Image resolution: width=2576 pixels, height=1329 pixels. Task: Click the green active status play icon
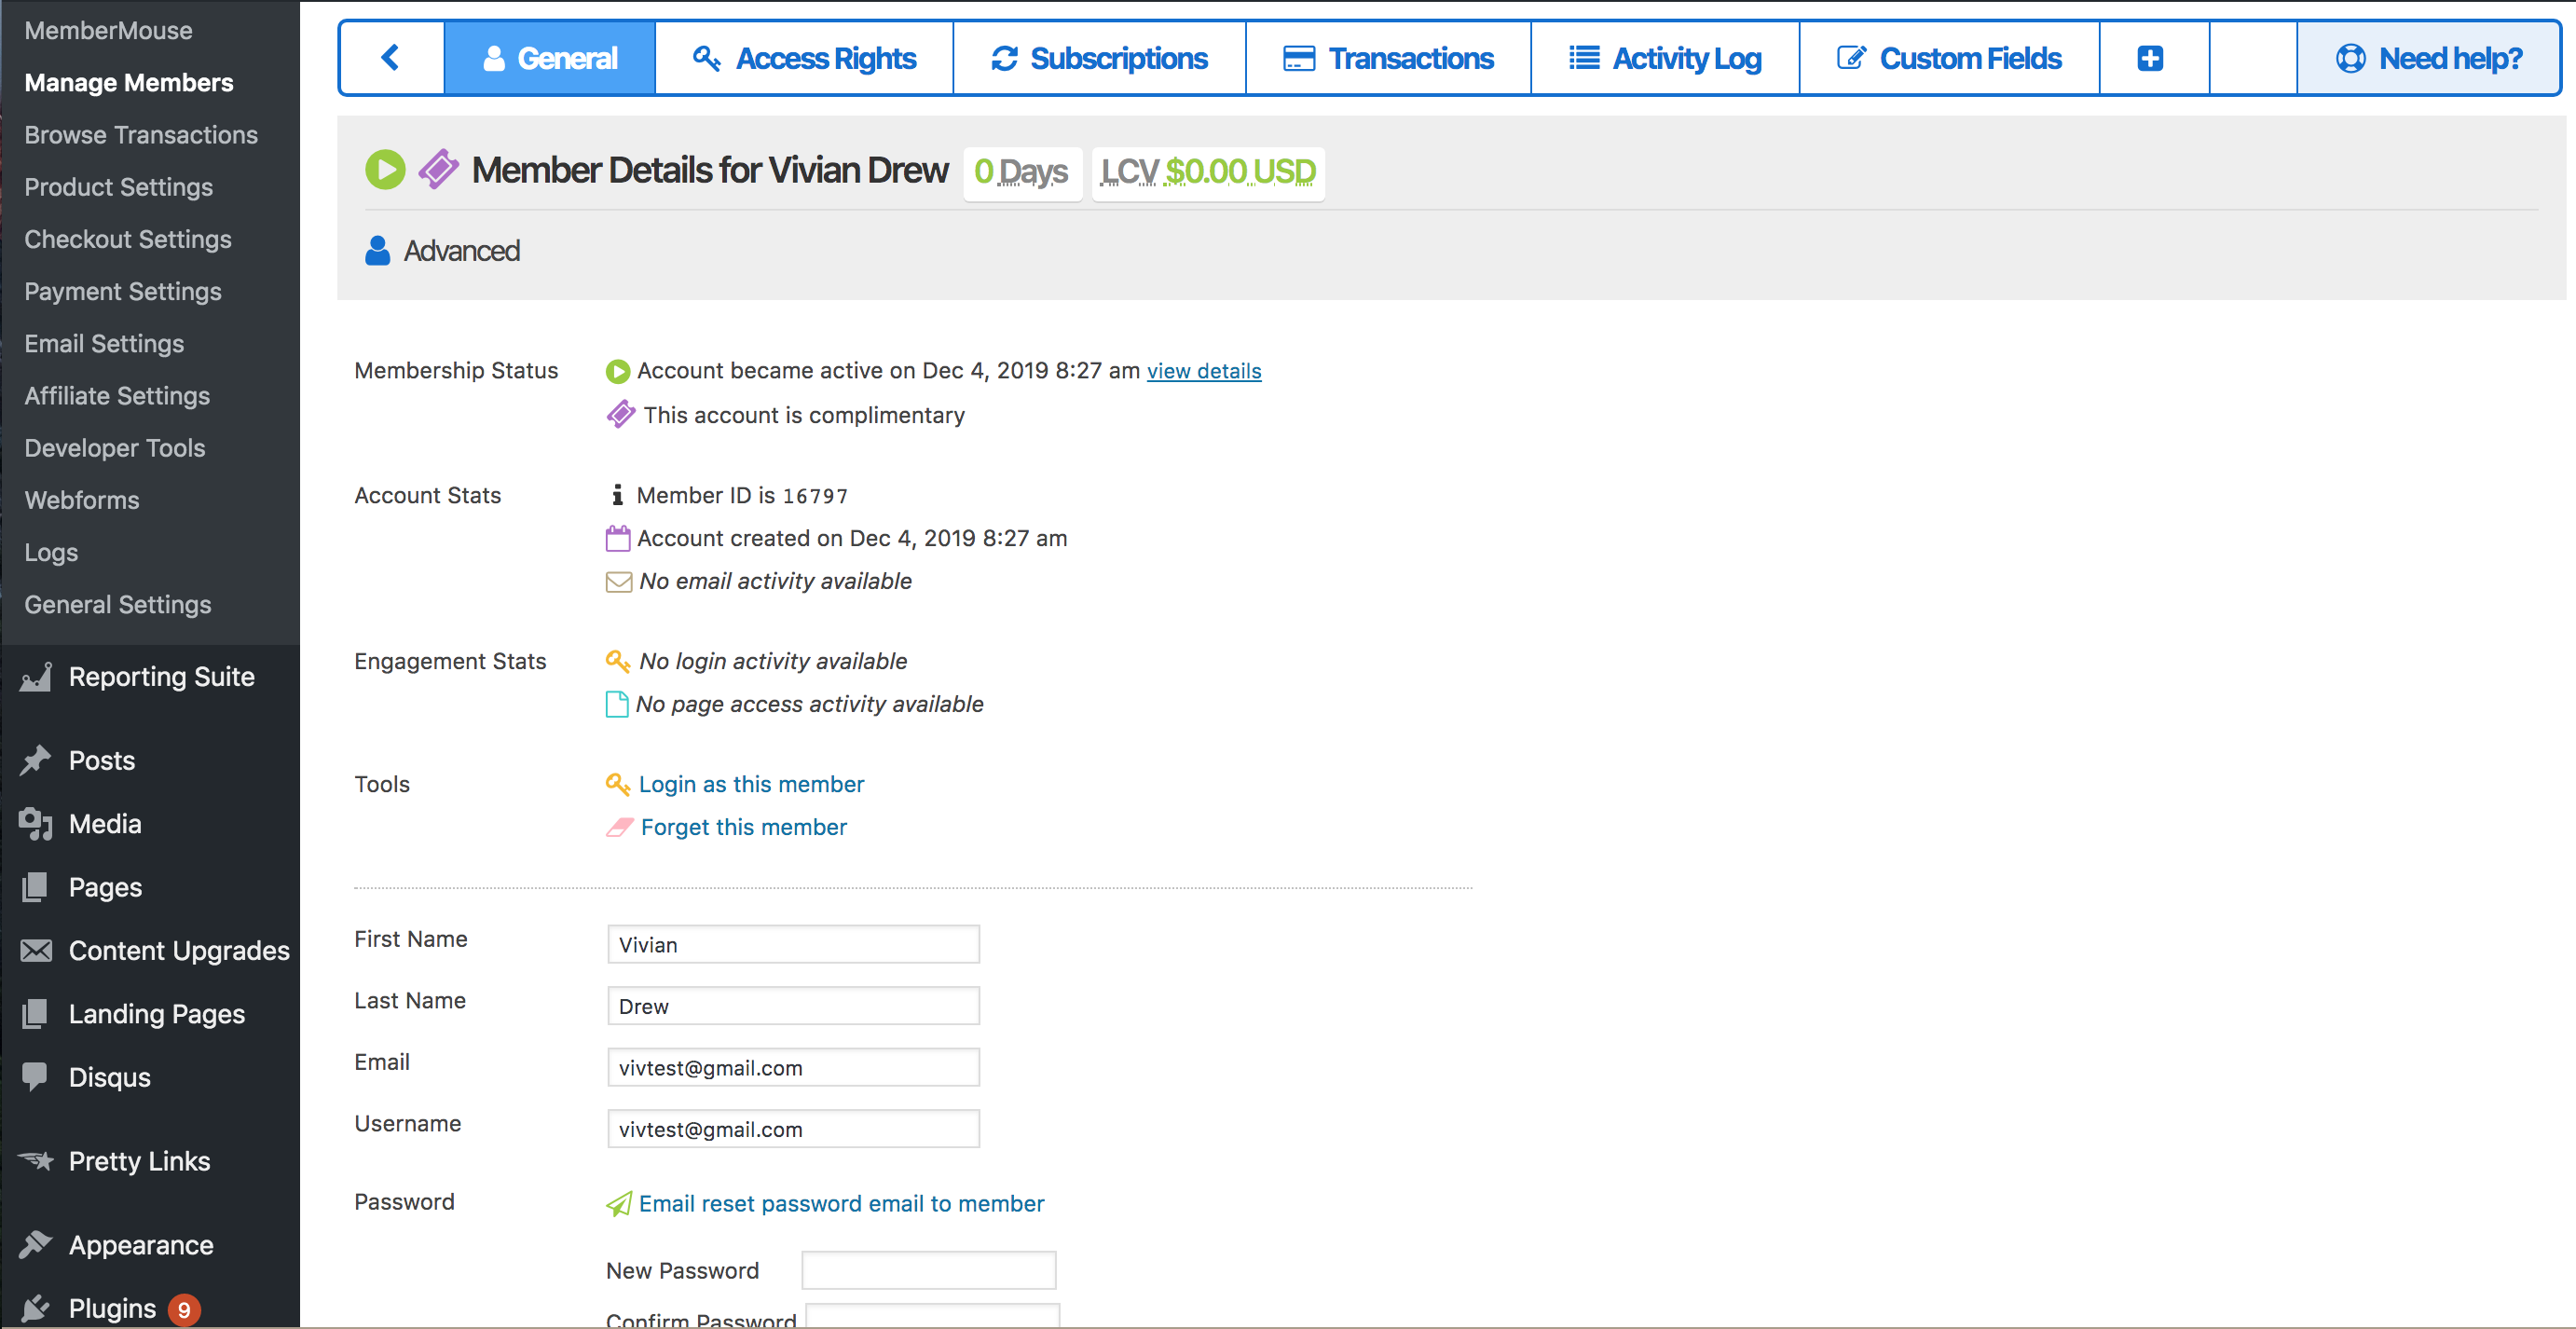pos(385,170)
